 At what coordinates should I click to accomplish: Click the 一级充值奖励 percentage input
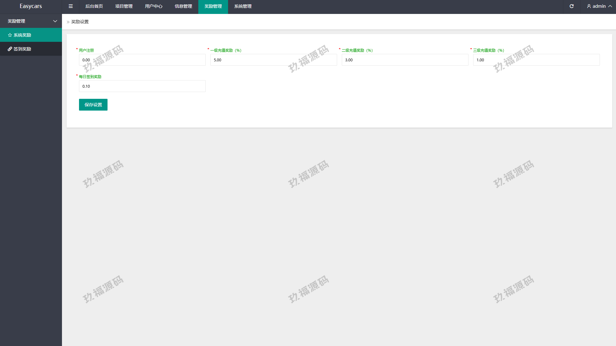click(x=274, y=60)
